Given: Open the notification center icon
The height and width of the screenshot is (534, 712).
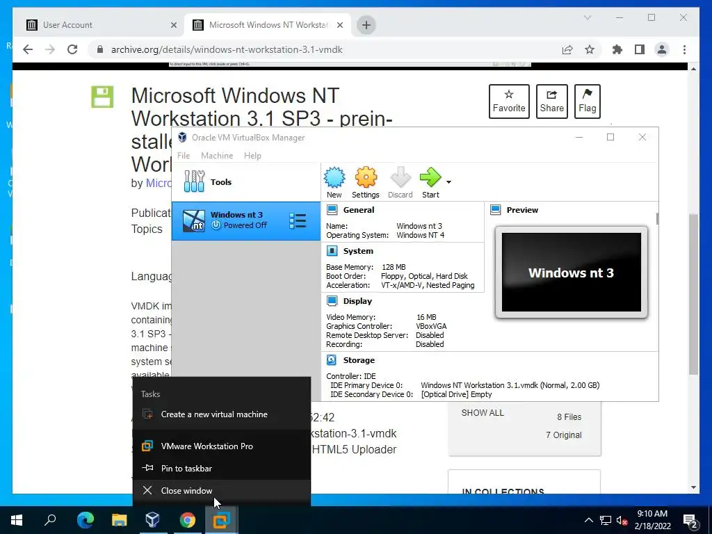Looking at the screenshot, I should pyautogui.click(x=690, y=521).
